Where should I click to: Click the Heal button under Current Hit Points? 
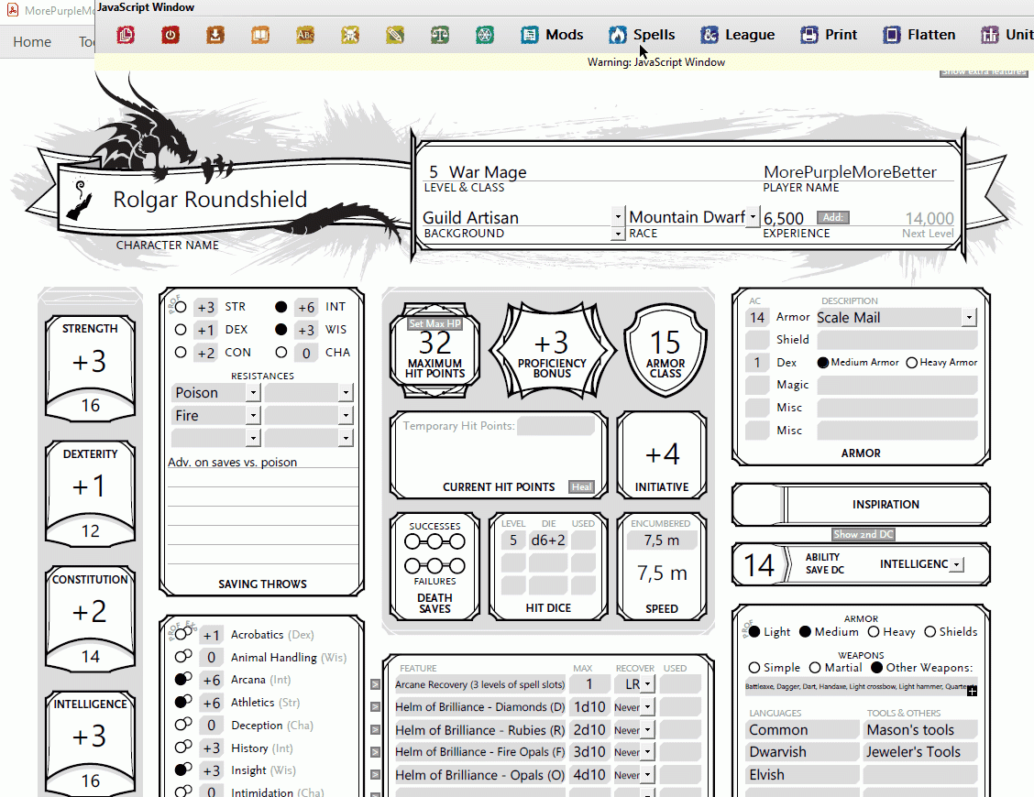coord(581,486)
